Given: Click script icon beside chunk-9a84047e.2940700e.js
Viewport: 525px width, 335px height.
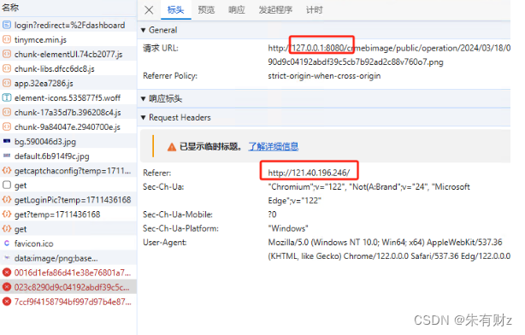Looking at the screenshot, I should tap(7, 126).
